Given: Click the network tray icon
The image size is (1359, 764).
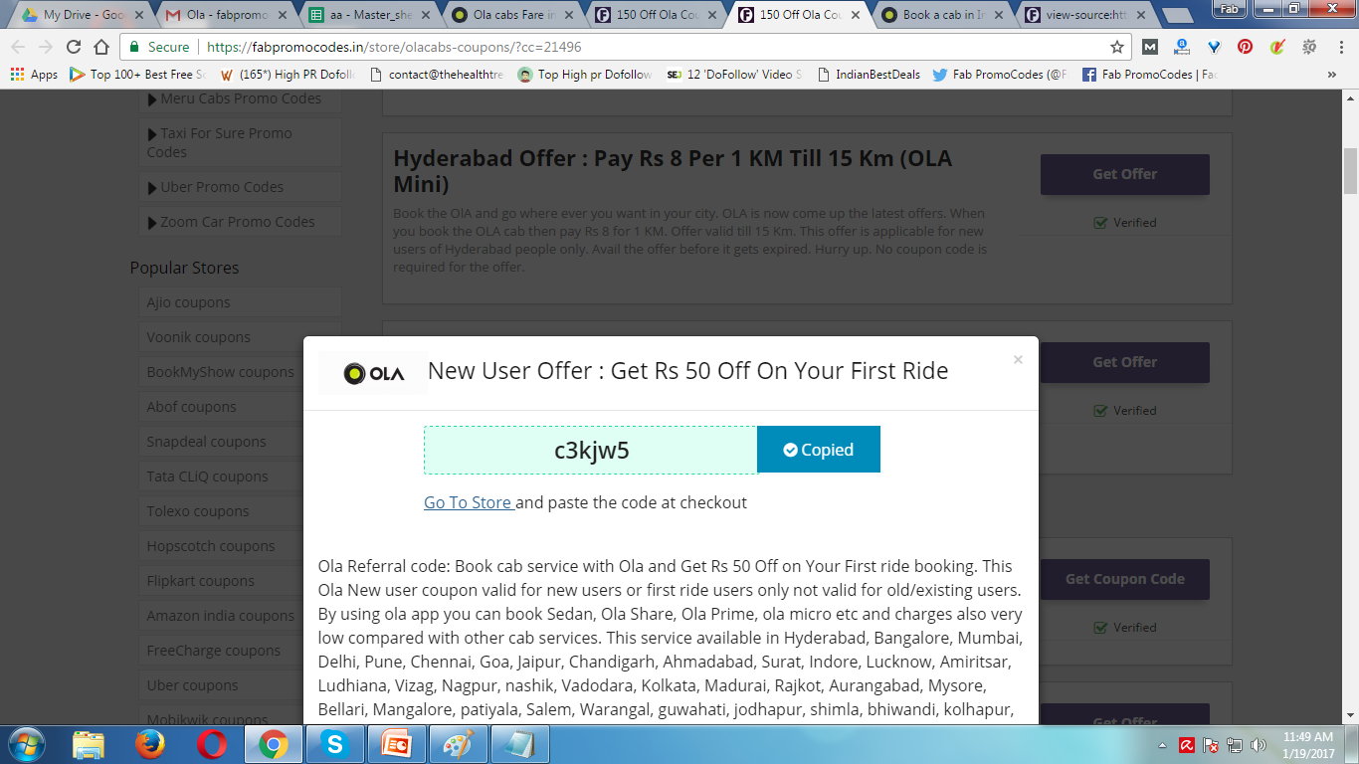Looking at the screenshot, I should pos(1235,745).
